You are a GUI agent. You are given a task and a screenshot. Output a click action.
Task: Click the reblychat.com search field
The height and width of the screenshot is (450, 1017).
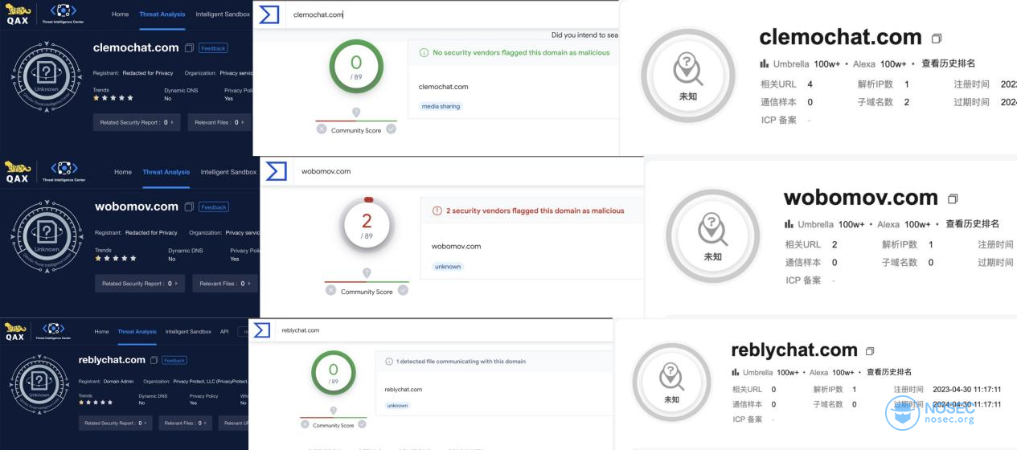click(442, 330)
